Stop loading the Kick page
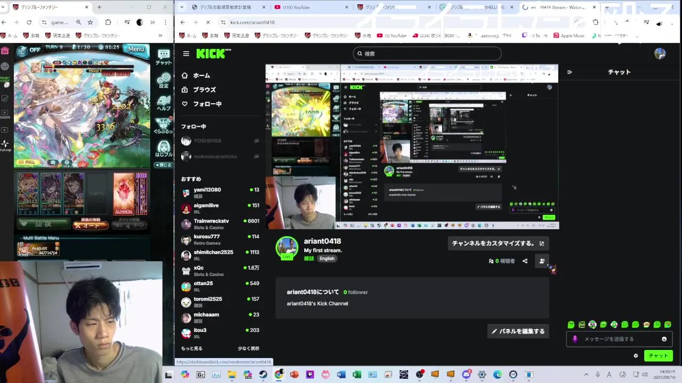This screenshot has height=383, width=682. 208,22
